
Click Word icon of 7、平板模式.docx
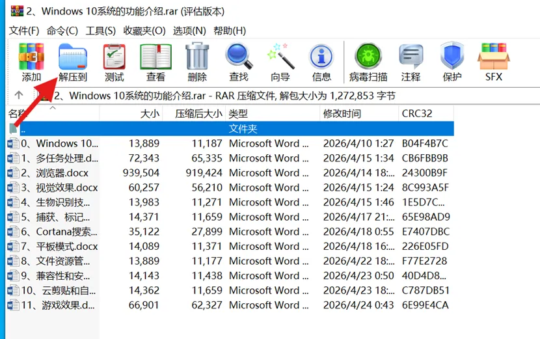tap(13, 247)
